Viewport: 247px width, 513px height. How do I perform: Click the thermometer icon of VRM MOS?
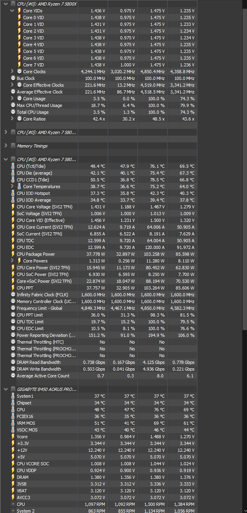tap(13, 423)
